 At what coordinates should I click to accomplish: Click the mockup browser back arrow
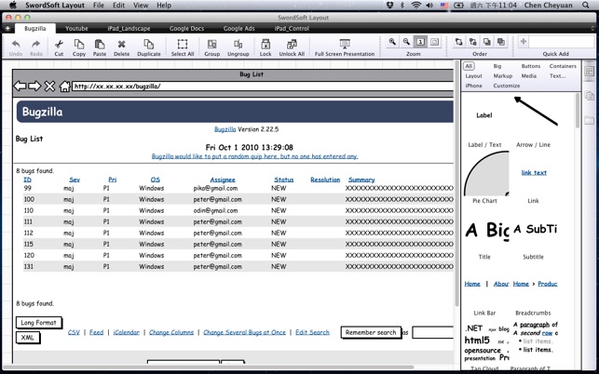coord(20,87)
